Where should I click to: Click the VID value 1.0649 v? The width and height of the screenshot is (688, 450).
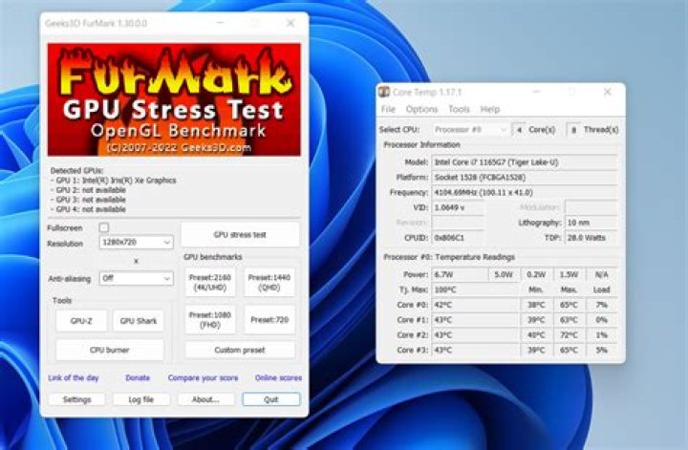[458, 207]
